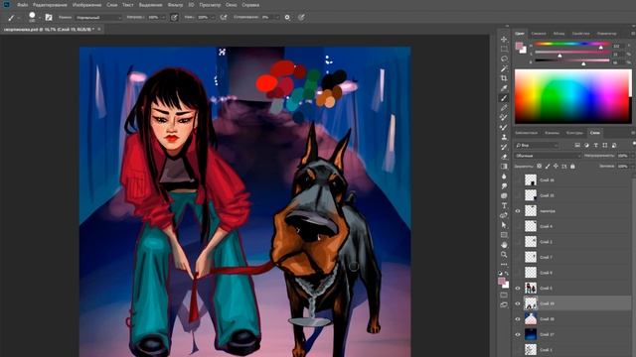Screen dimensions: 636x357
Task: Open layer blending mode dropdown
Action: point(547,156)
